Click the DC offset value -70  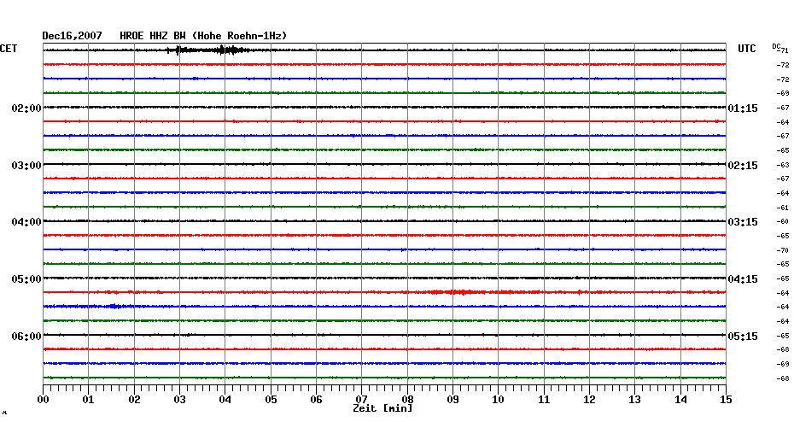tap(783, 250)
